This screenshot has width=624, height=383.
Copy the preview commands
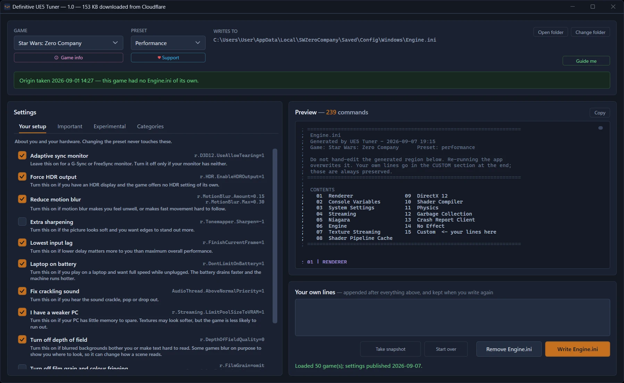pos(600,113)
